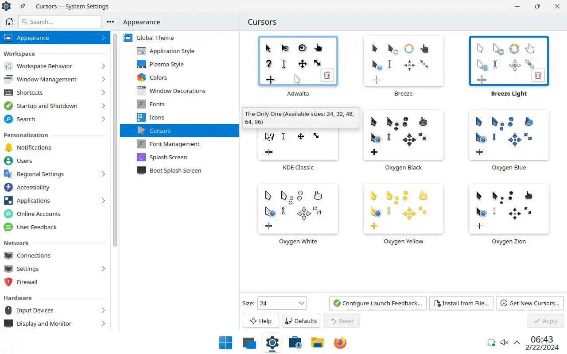This screenshot has width=567, height=354.
Task: Open Connections network settings
Action: click(55, 255)
